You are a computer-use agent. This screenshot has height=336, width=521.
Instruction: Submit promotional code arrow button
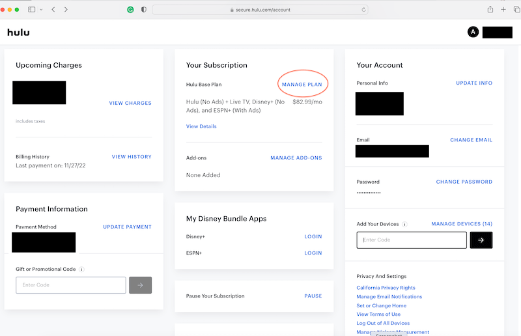(140, 285)
